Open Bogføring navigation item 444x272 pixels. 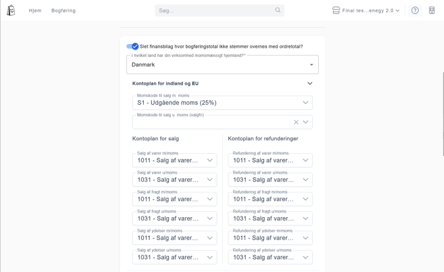coord(63,10)
